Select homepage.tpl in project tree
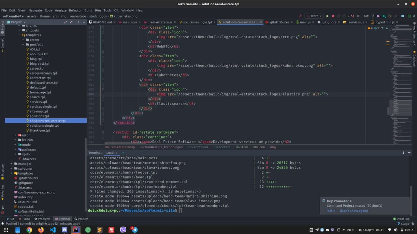This screenshot has width=417, height=234. (40, 92)
